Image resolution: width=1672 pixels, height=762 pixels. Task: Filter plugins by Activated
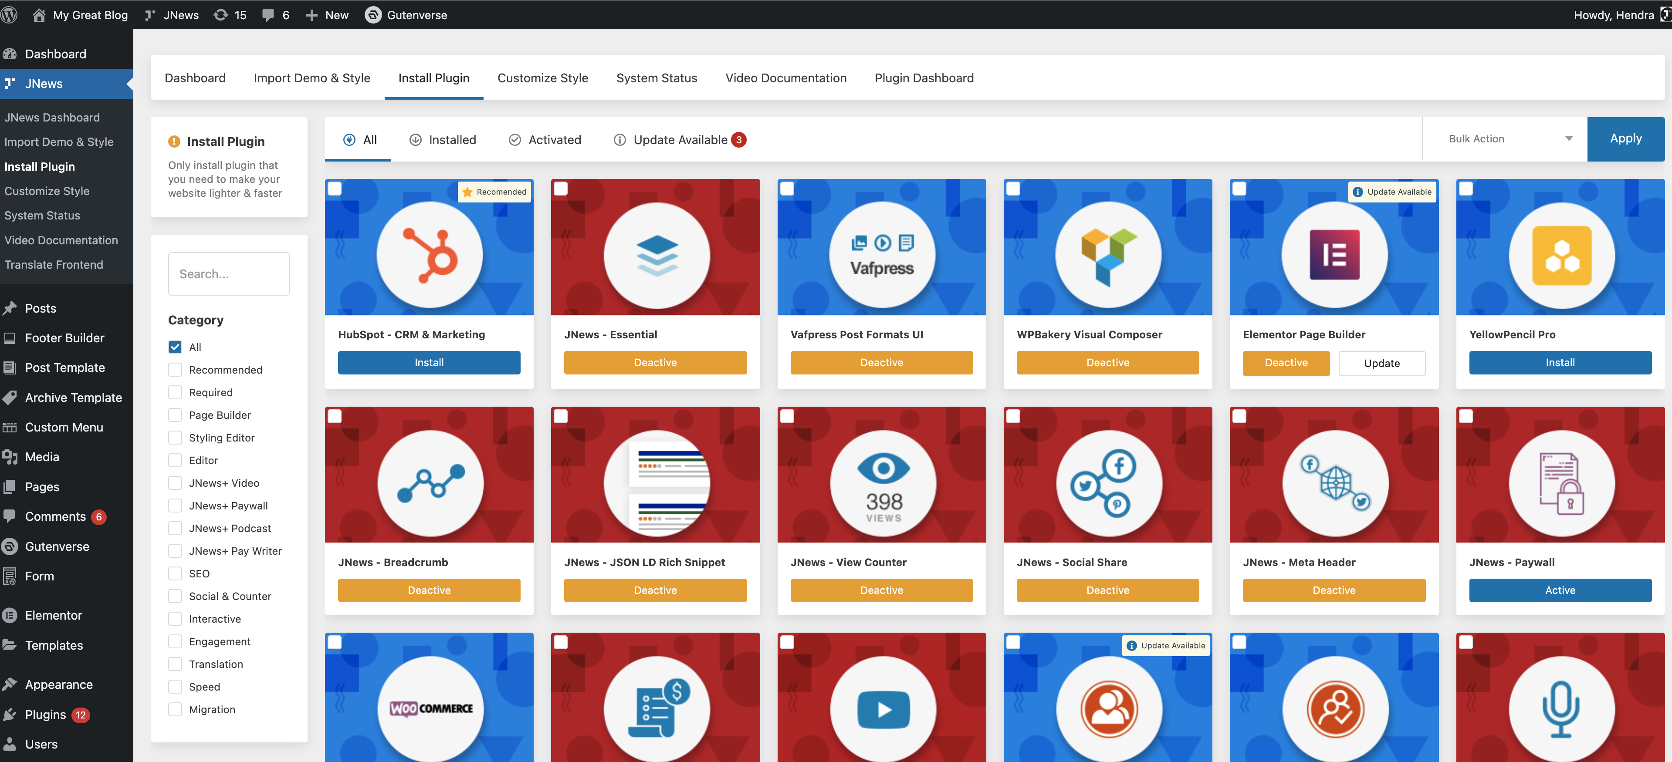click(x=545, y=139)
